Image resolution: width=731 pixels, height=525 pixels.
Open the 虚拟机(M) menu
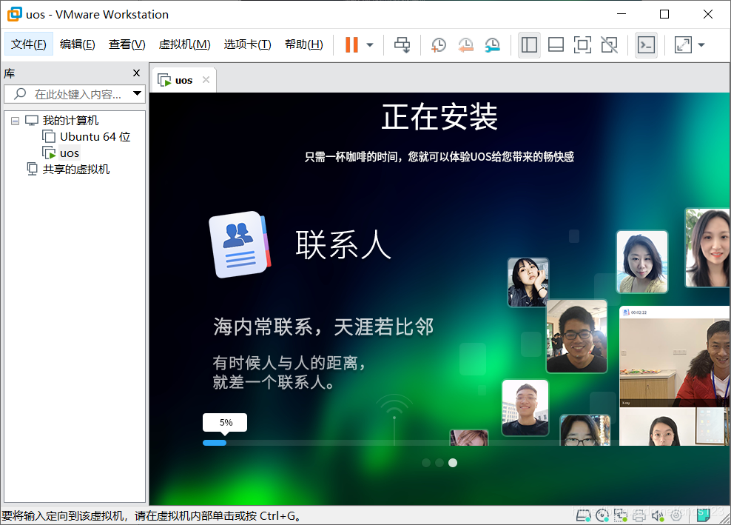click(185, 44)
